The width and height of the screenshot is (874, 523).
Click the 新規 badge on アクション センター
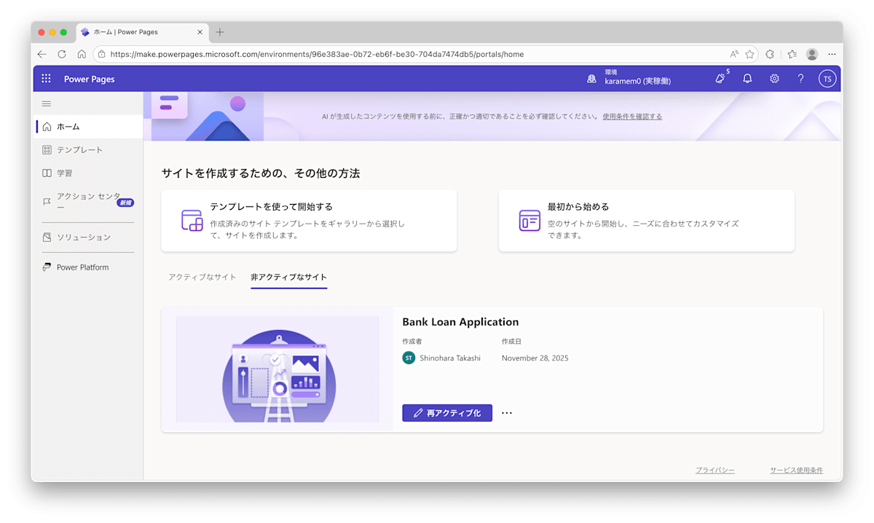pyautogui.click(x=126, y=202)
